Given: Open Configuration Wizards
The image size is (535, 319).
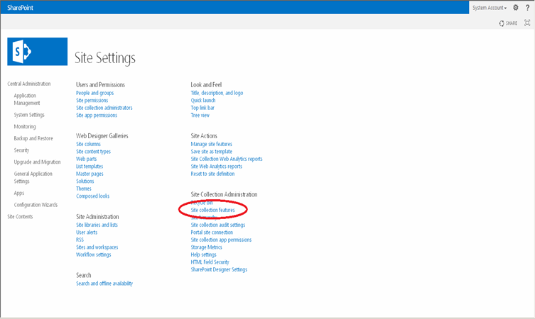Looking at the screenshot, I should [x=36, y=205].
